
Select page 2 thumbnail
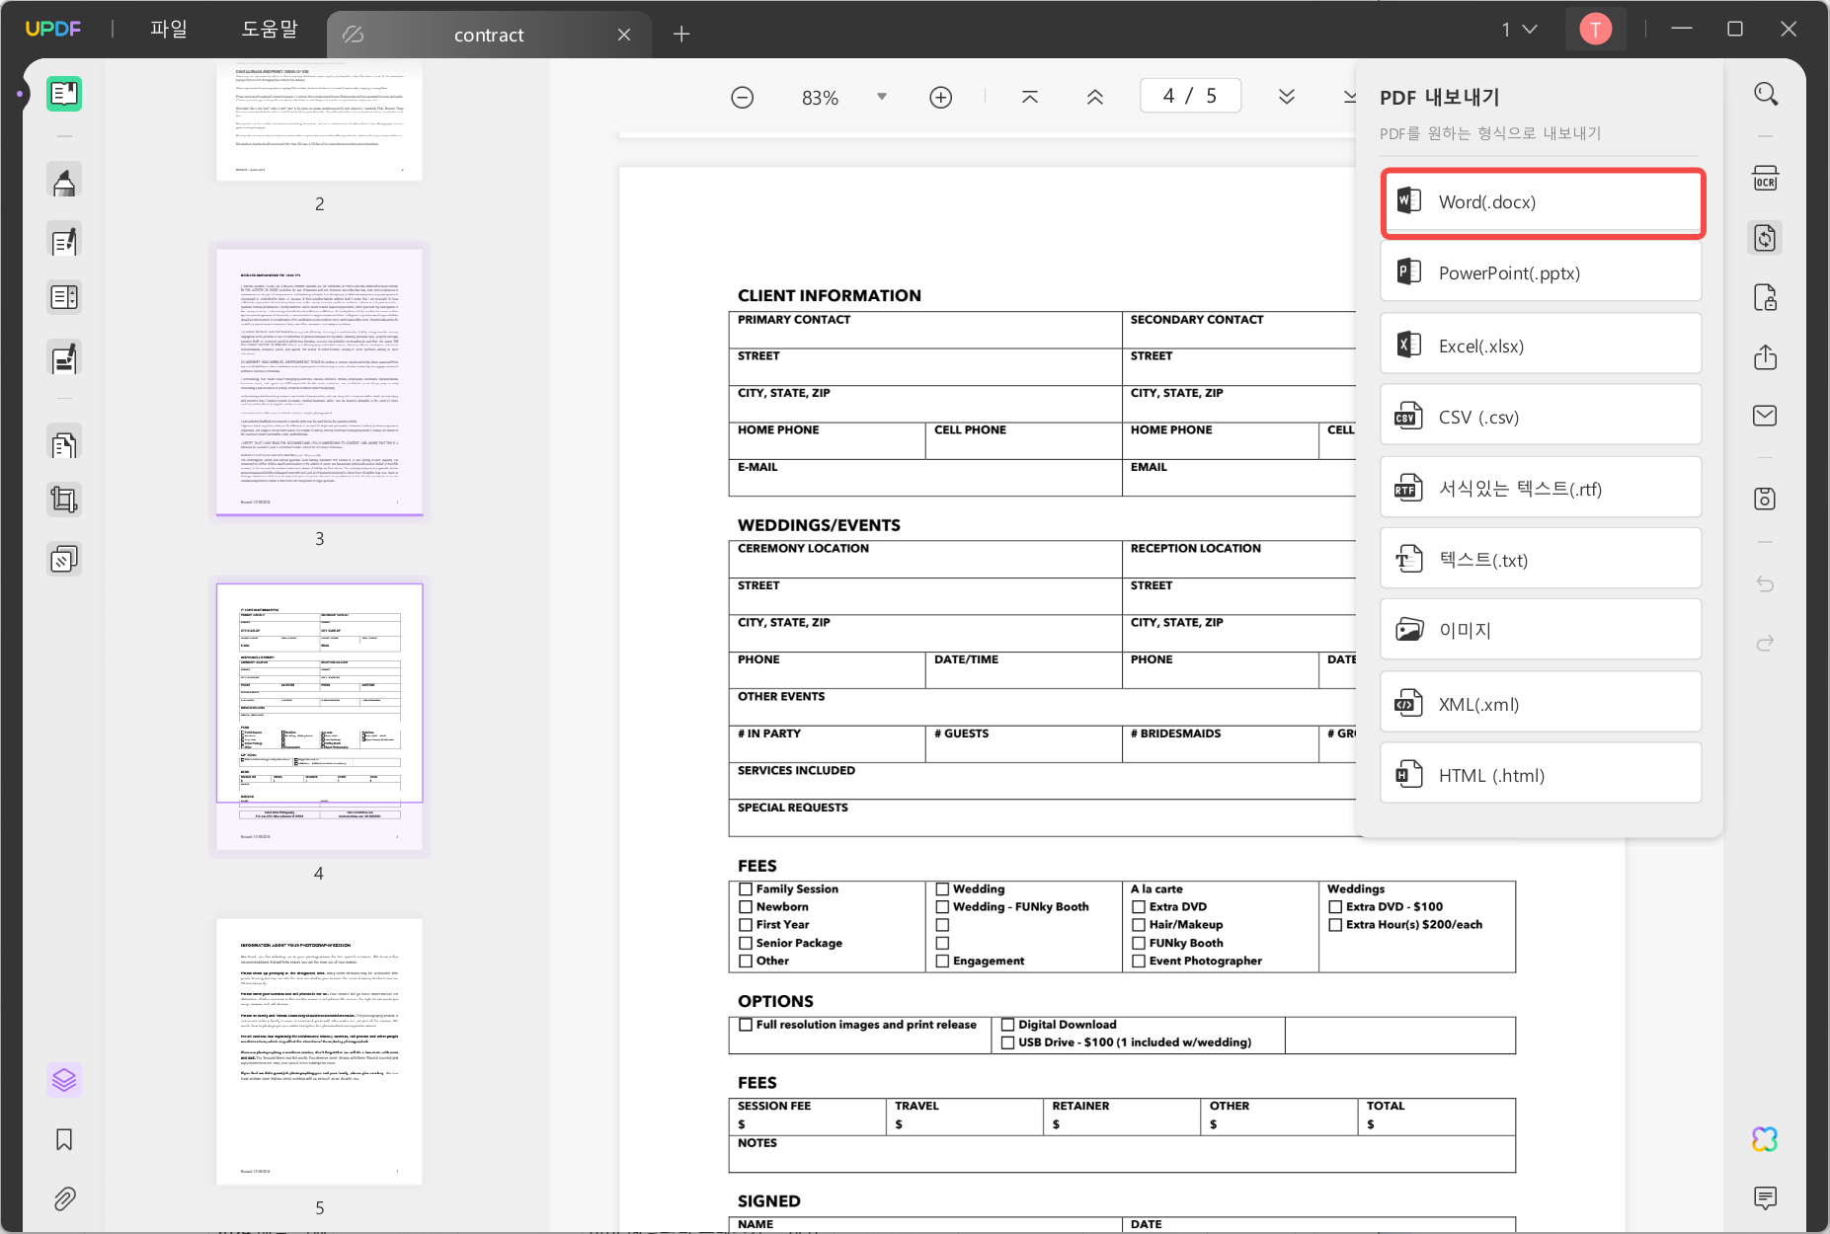tap(320, 120)
